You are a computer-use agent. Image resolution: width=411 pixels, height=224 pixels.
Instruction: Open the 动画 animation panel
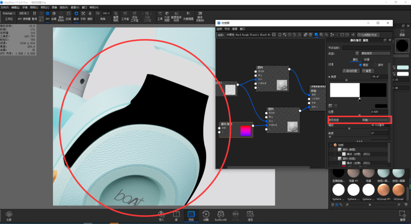coord(206,216)
